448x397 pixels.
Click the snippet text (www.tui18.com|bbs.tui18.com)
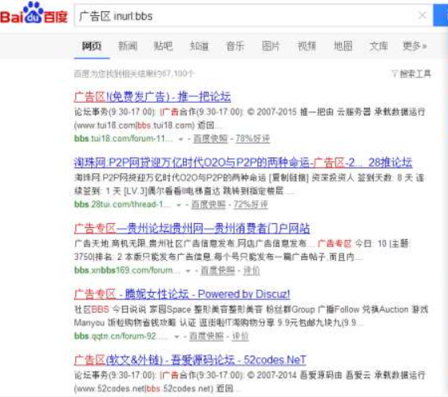134,125
